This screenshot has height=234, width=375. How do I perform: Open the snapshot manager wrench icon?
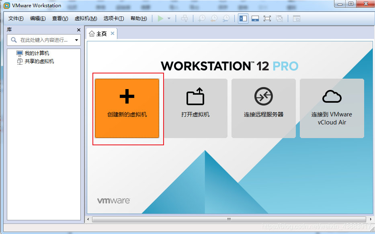tap(226, 18)
